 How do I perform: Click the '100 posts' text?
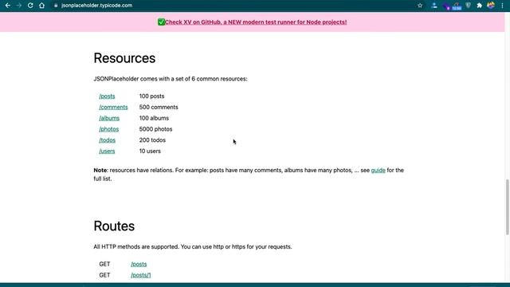point(151,96)
